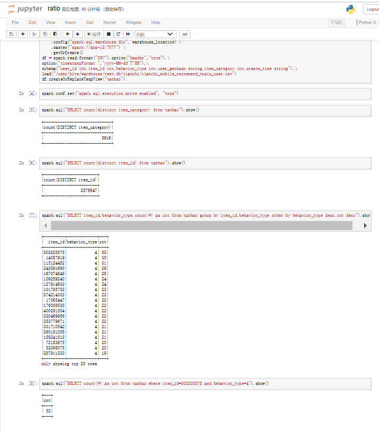Screen dimensions: 379x431
Task: Click the Python 3 kernel indicator
Action: 367,23
